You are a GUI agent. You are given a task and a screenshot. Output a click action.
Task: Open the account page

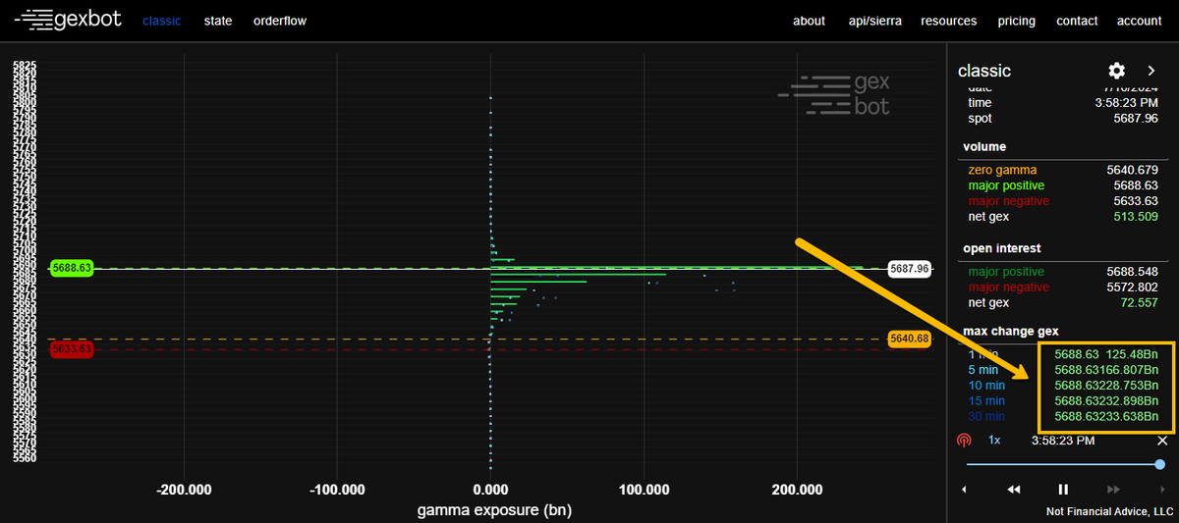pyautogui.click(x=1140, y=21)
